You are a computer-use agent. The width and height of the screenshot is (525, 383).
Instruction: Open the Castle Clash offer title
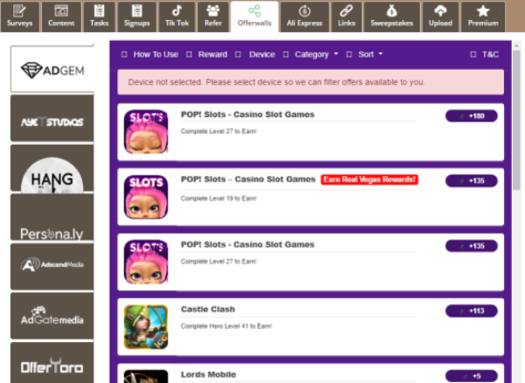pos(208,310)
